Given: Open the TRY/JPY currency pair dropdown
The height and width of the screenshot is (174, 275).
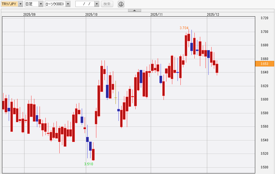Looking at the screenshot, I should click(x=12, y=4).
